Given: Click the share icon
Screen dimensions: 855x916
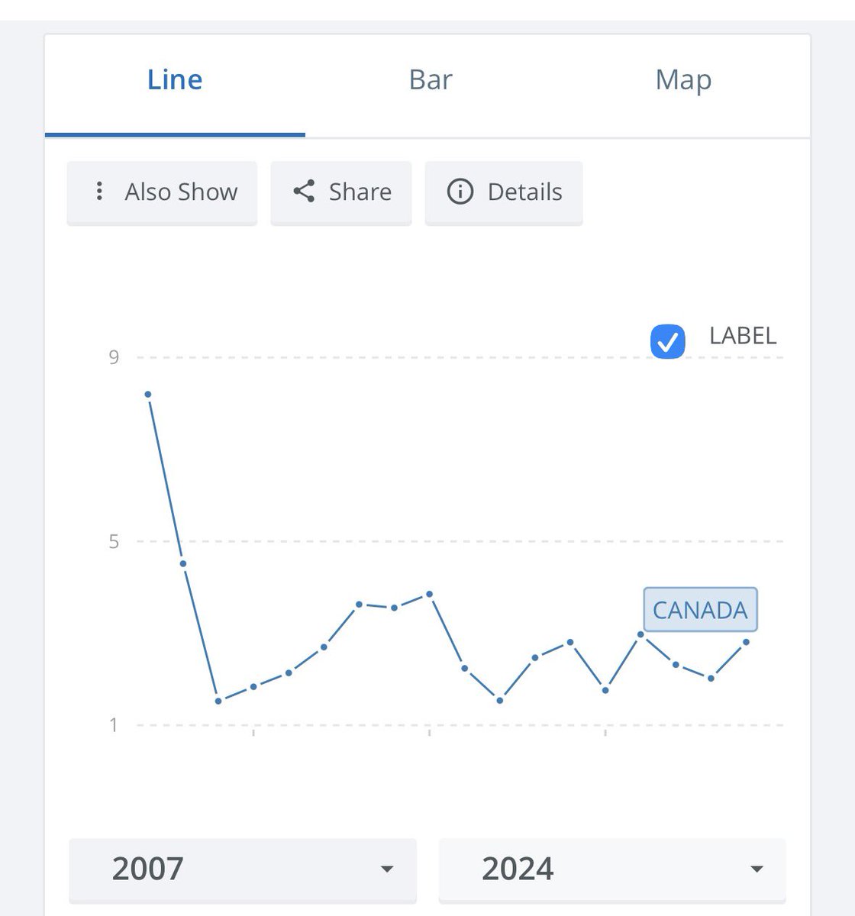Looking at the screenshot, I should (x=304, y=192).
